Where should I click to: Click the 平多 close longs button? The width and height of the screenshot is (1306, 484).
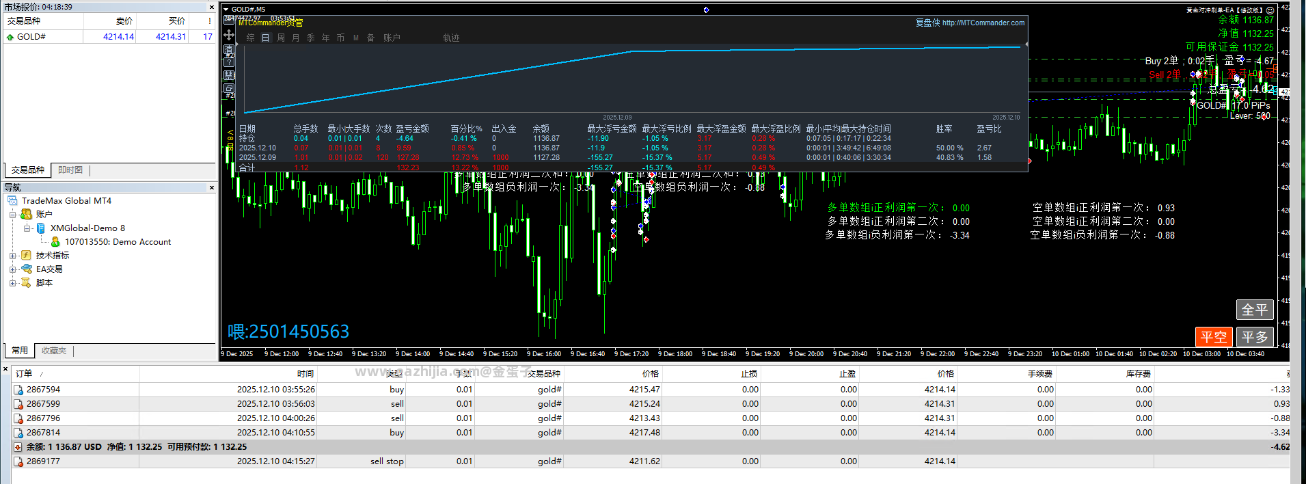point(1255,337)
